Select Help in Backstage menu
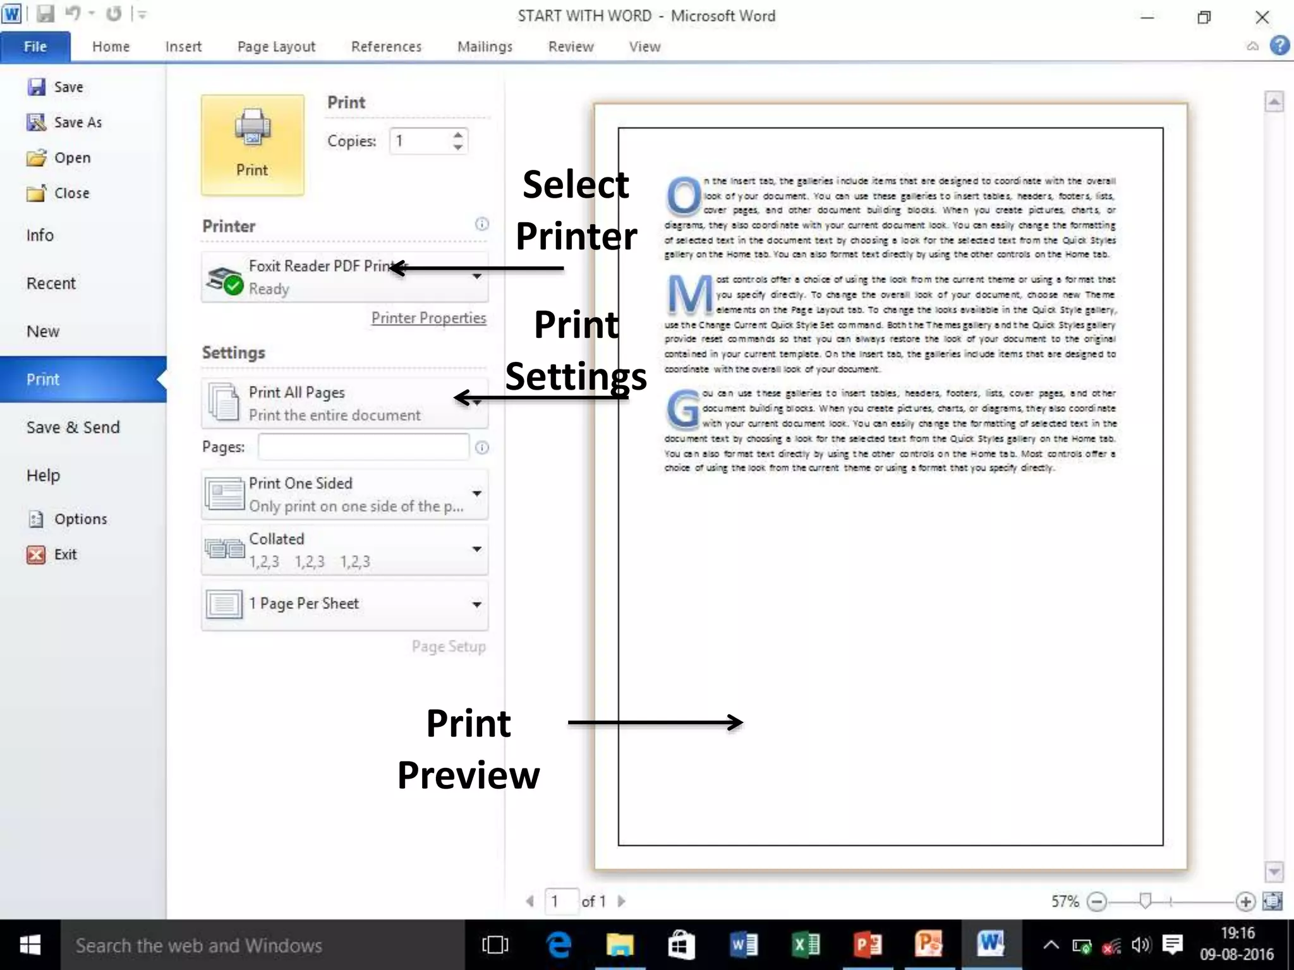The height and width of the screenshot is (970, 1294). pyautogui.click(x=43, y=475)
